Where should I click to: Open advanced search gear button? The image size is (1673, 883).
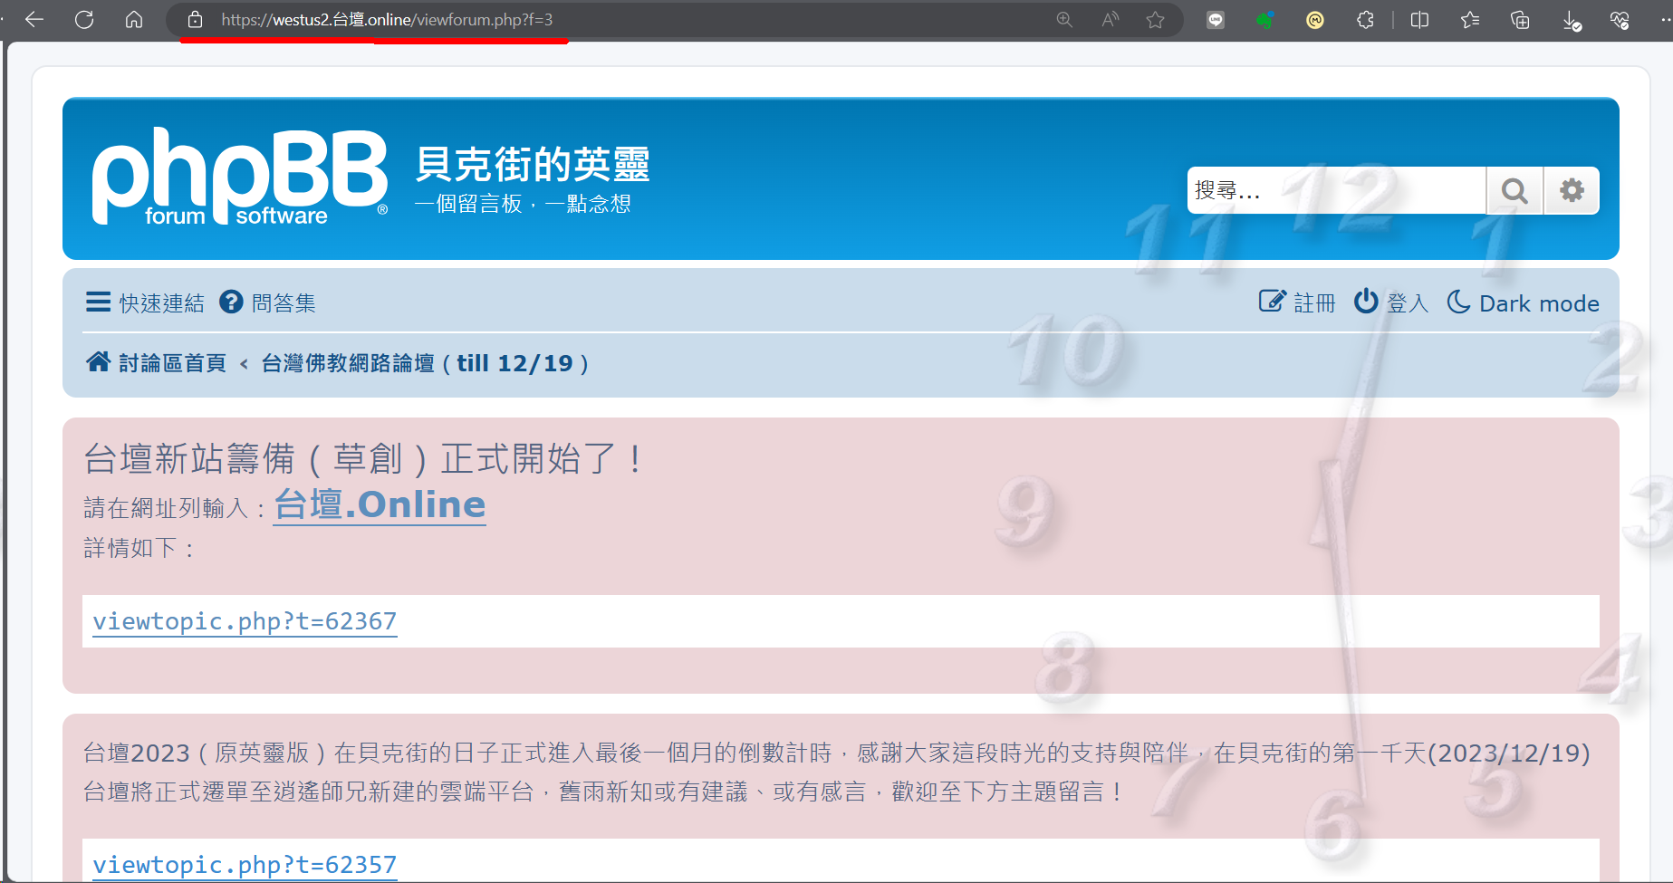coord(1572,190)
